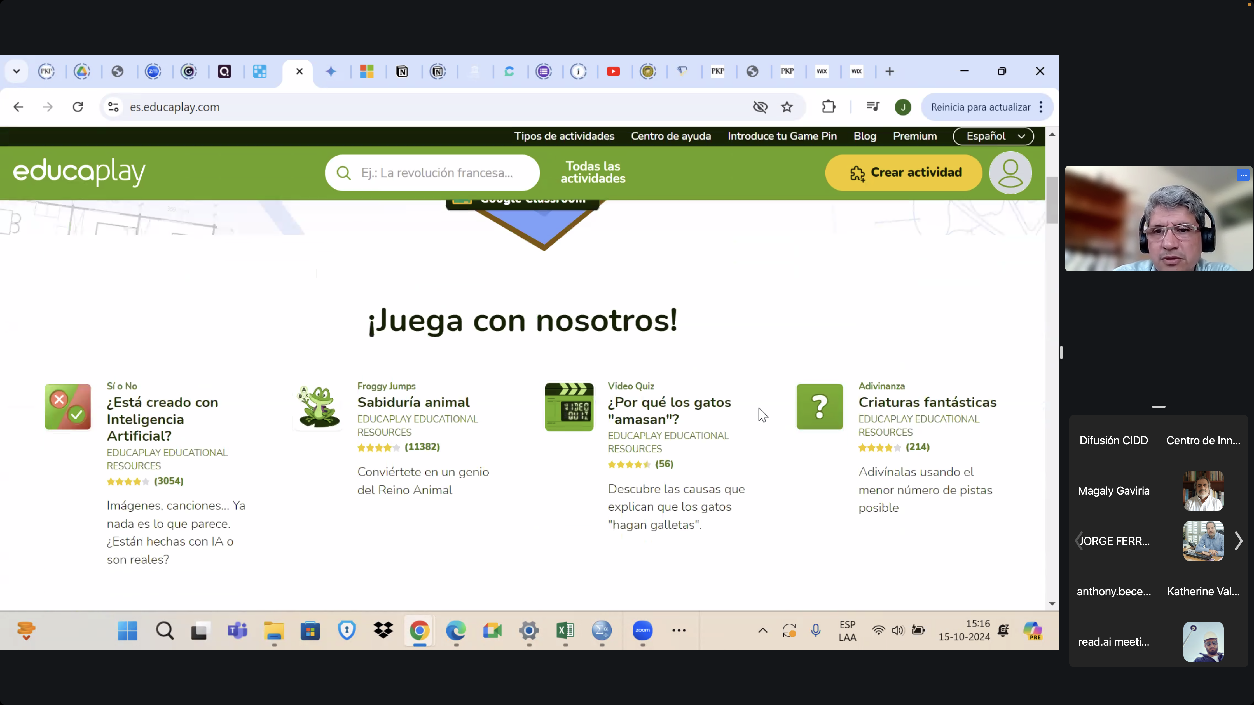Screen dimensions: 1254x705
Task: Open Excel from the taskbar
Action: point(565,631)
